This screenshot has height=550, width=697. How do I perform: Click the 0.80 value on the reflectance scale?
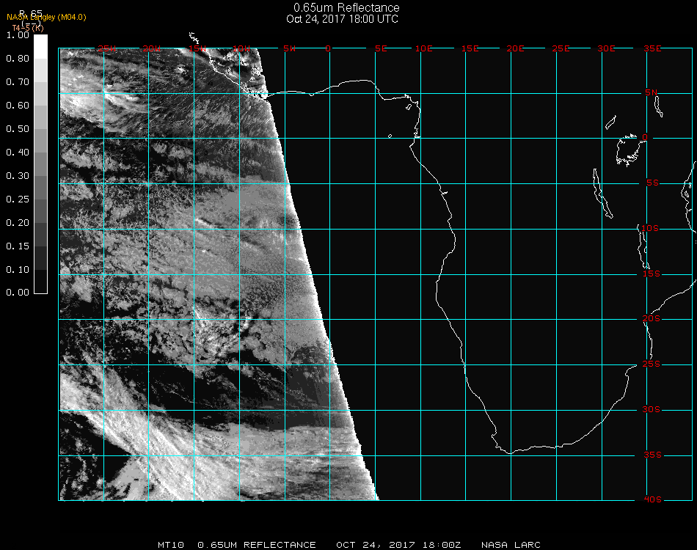click(18, 59)
